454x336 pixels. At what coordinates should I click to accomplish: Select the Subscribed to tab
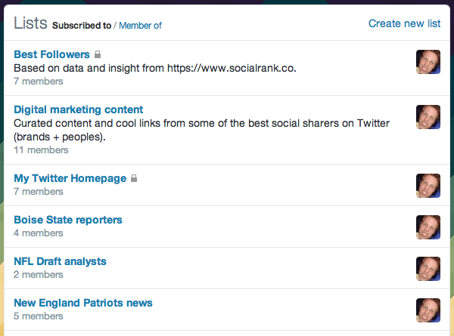82,26
